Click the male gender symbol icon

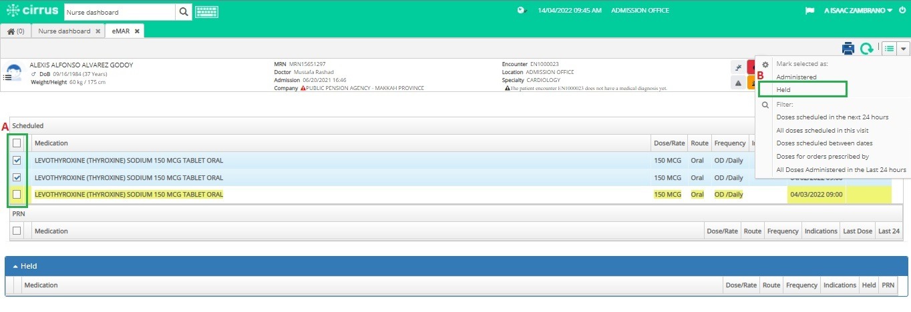coord(34,73)
